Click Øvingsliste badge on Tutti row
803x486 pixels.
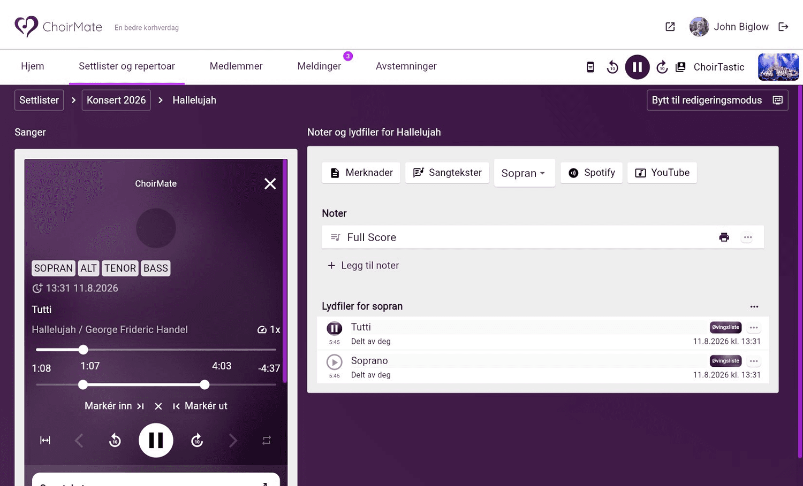point(725,327)
